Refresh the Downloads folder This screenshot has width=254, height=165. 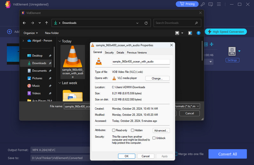coord(146,23)
